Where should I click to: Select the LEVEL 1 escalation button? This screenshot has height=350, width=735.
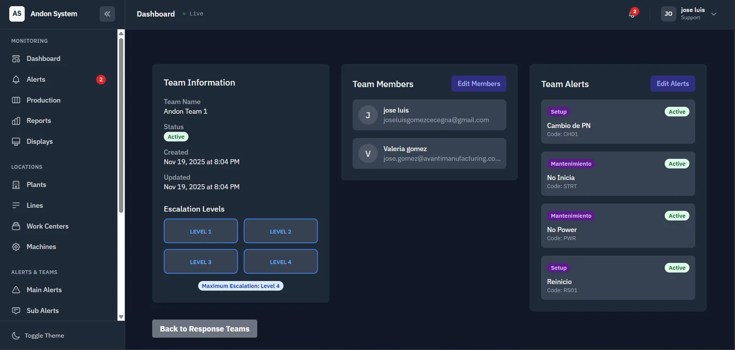point(201,231)
